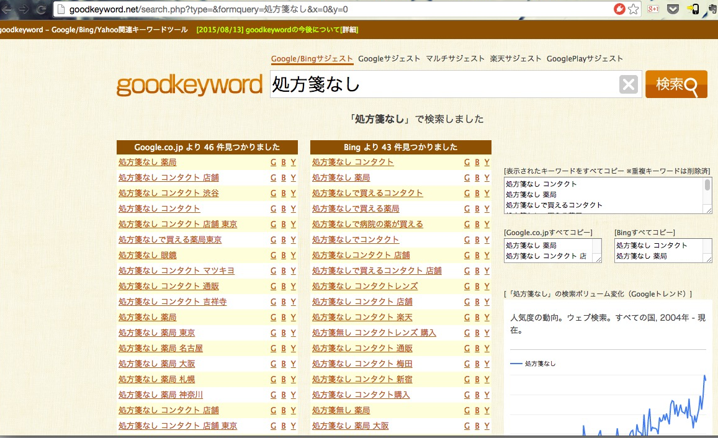Click the 処方箋なし chart legend entry
This screenshot has height=438, width=718.
pyautogui.click(x=532, y=364)
